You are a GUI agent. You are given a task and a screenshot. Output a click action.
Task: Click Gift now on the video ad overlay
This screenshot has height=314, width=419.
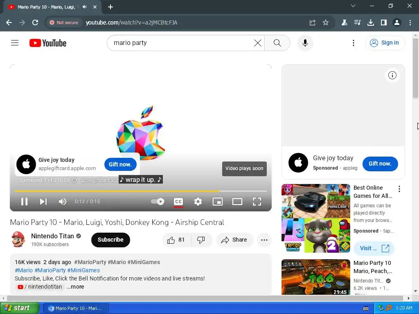pyautogui.click(x=120, y=164)
